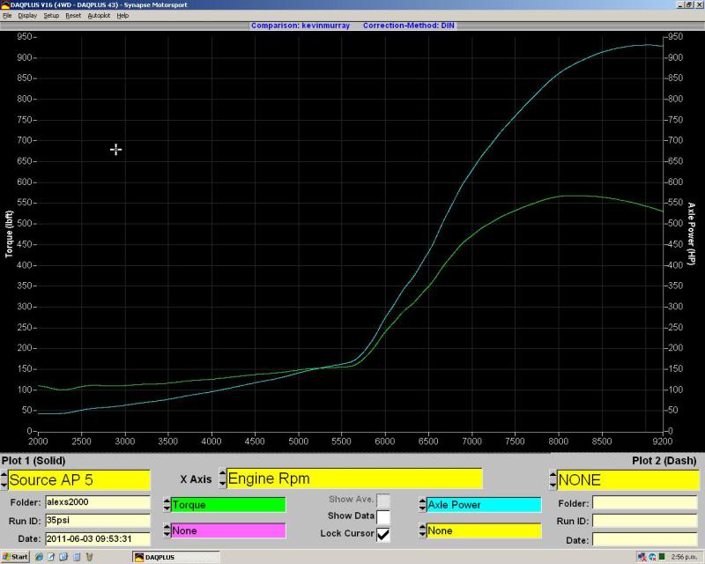Click the Torque (lbft) axis label
Screen dimensions: 705x564
[9, 234]
